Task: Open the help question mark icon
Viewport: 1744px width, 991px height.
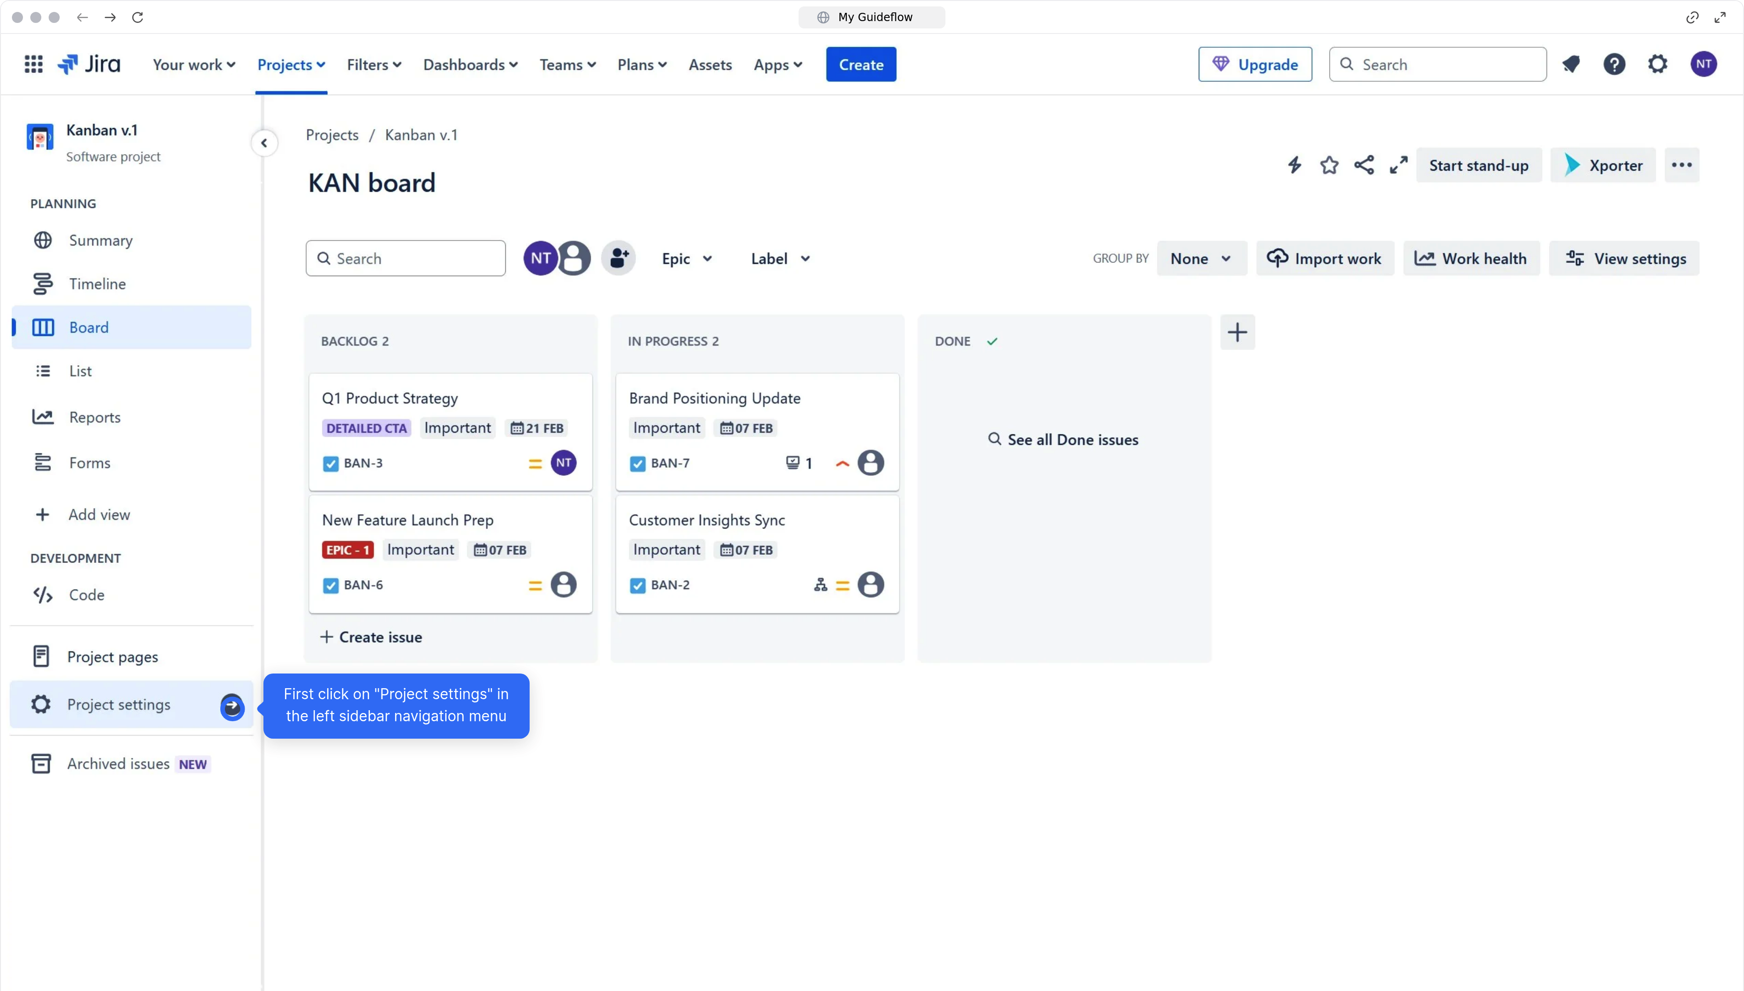Action: pyautogui.click(x=1615, y=63)
